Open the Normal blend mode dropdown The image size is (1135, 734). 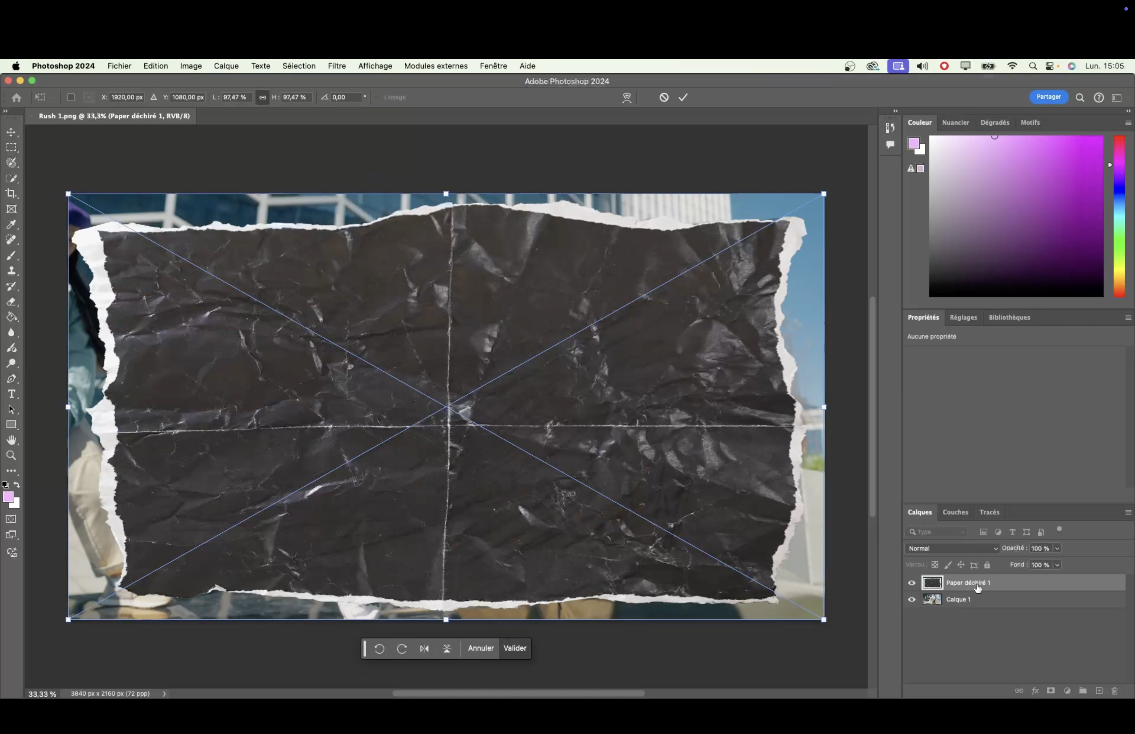click(x=952, y=548)
